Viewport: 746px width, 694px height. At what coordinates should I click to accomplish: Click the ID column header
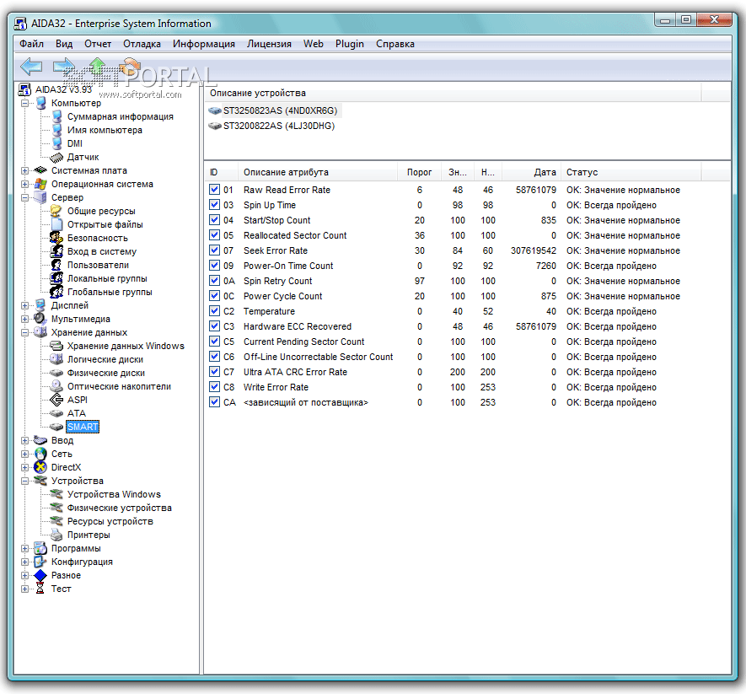tap(222, 172)
